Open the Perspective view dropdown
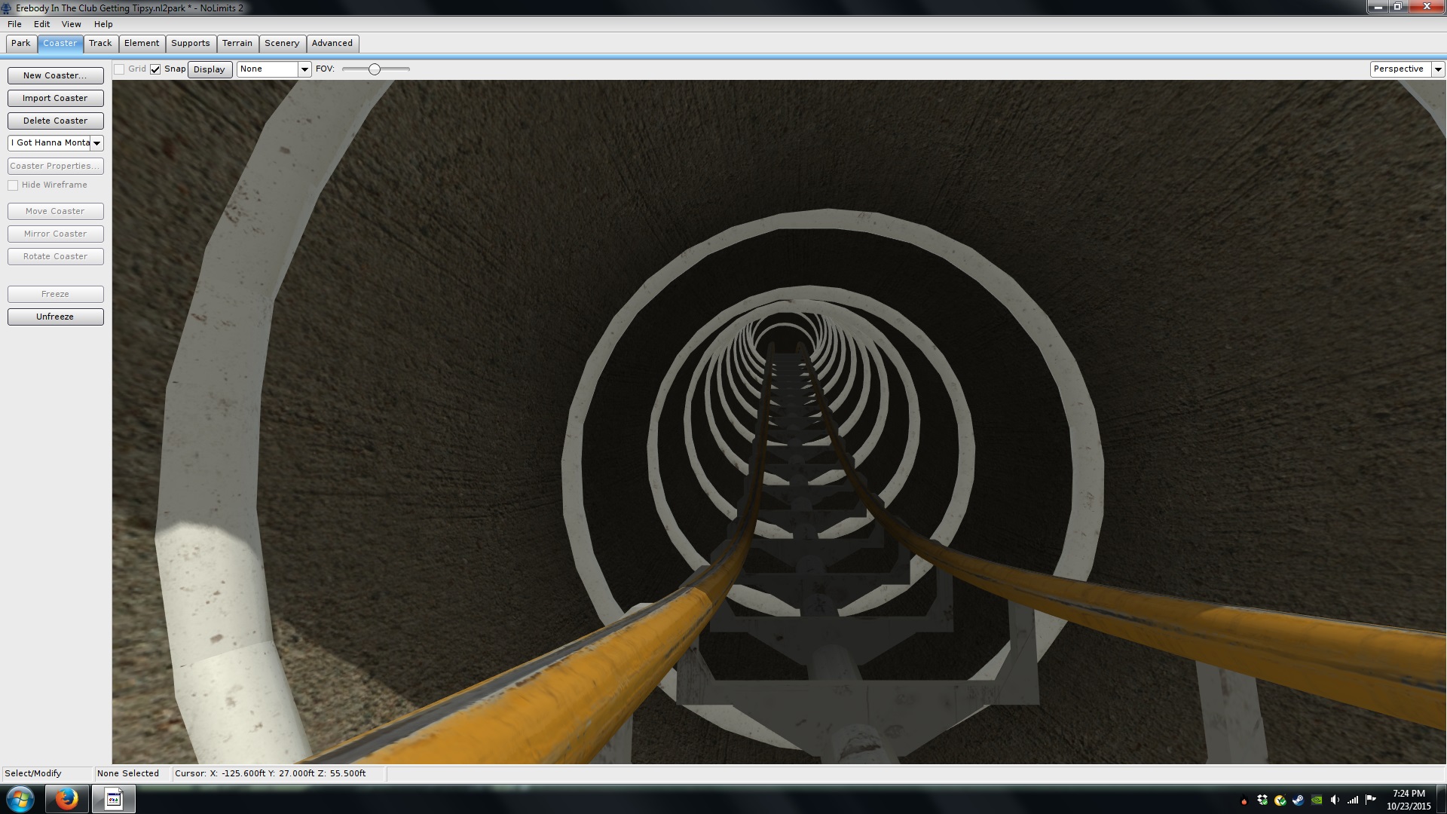This screenshot has width=1447, height=814. pyautogui.click(x=1438, y=69)
